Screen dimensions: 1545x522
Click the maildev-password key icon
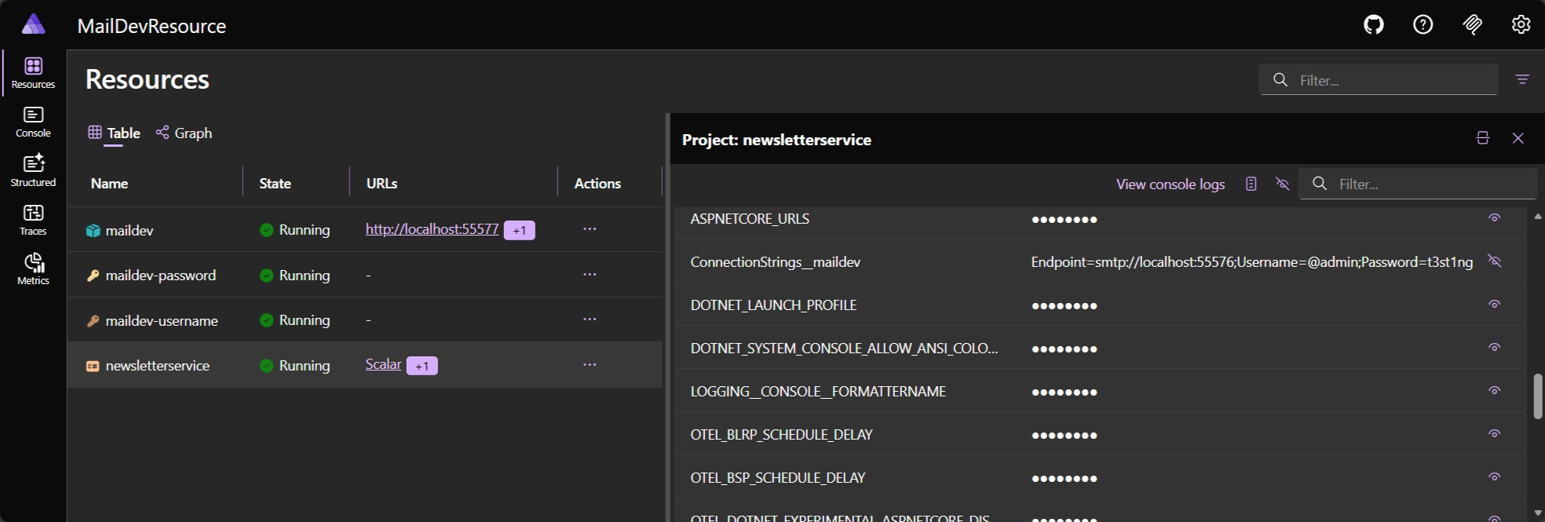(93, 276)
